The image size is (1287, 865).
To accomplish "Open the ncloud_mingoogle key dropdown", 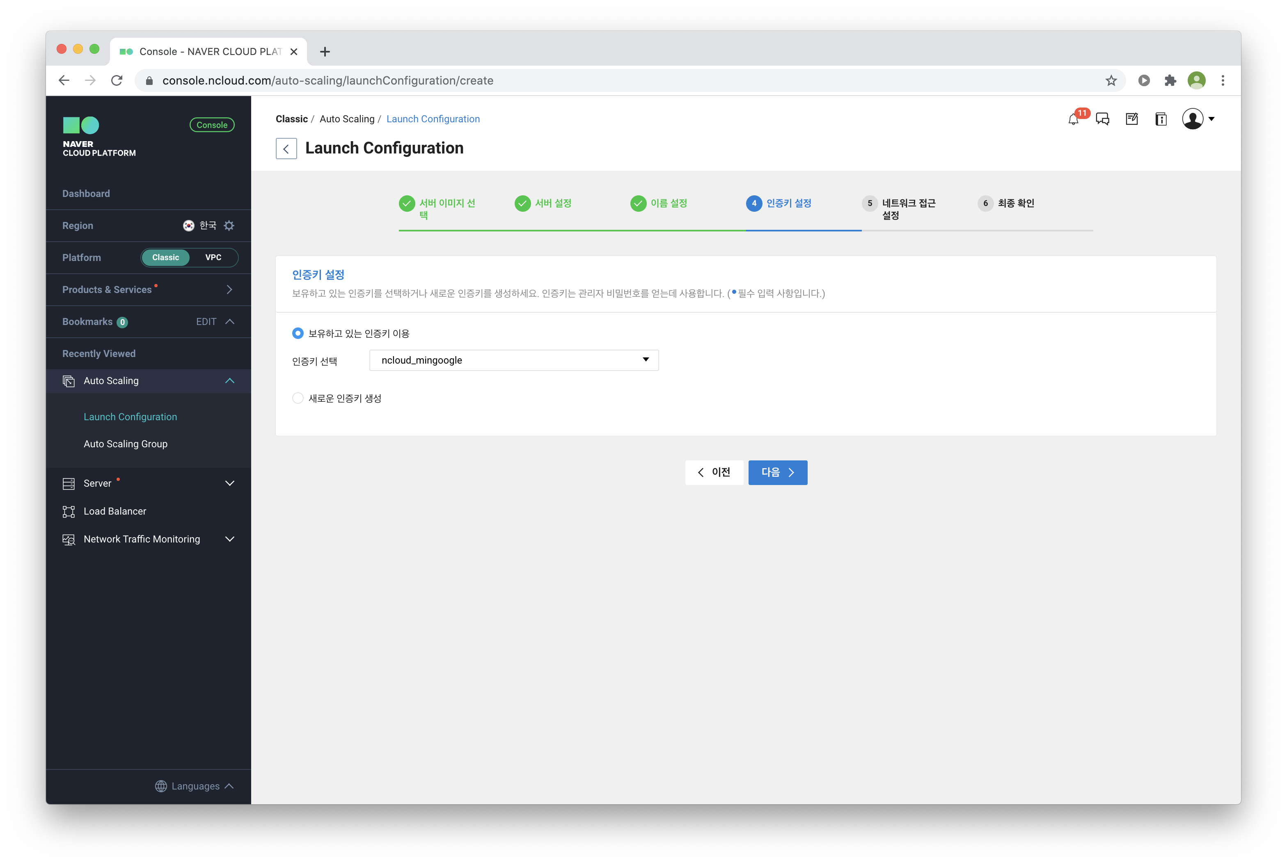I will tap(513, 360).
